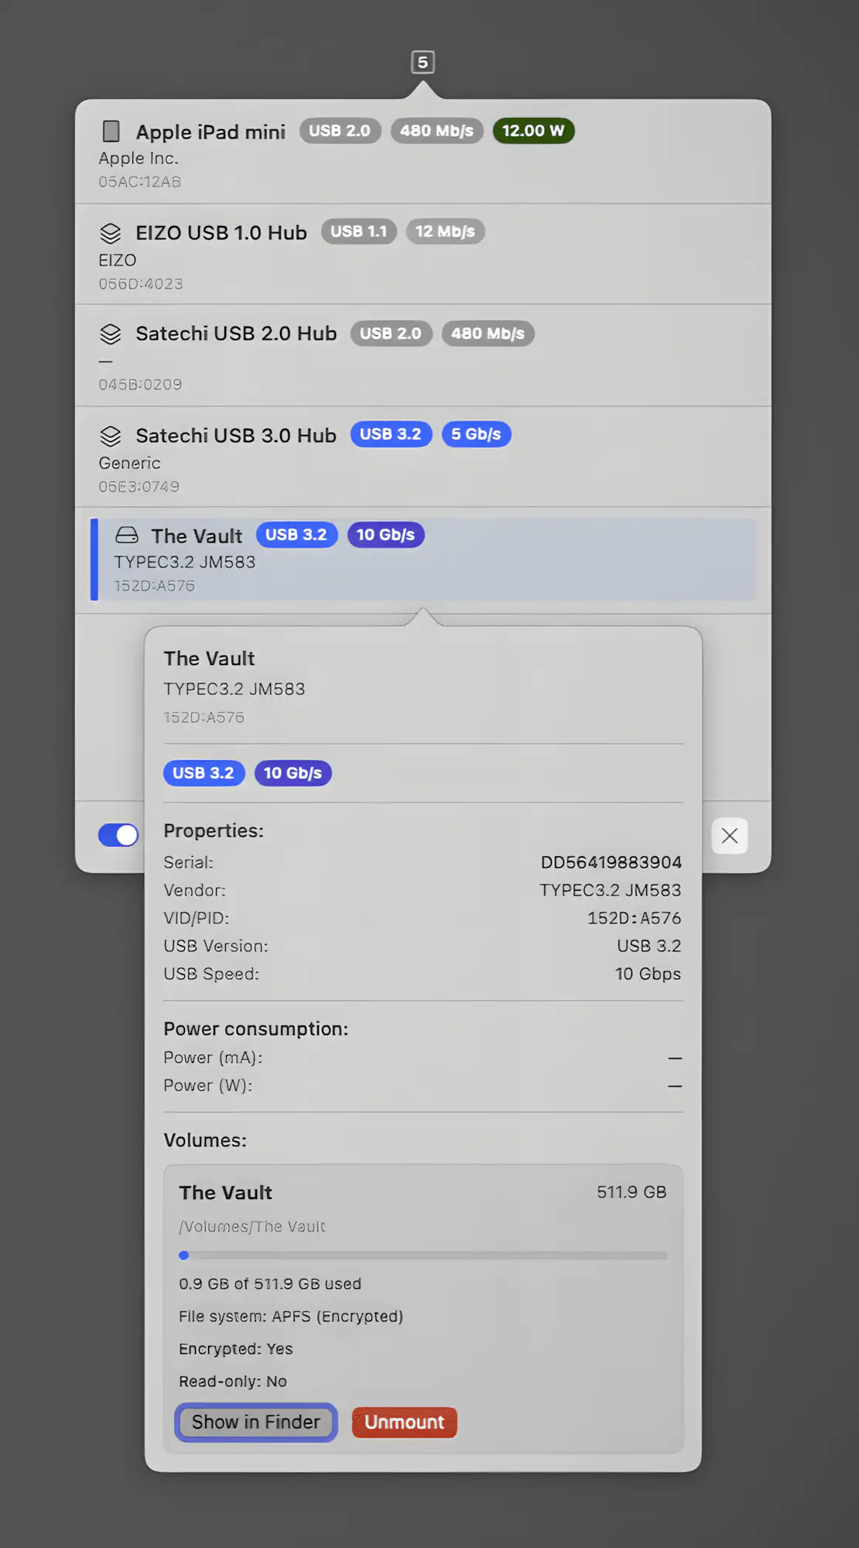This screenshot has height=1548, width=859.
Task: Close the panel with the X button
Action: click(x=729, y=836)
